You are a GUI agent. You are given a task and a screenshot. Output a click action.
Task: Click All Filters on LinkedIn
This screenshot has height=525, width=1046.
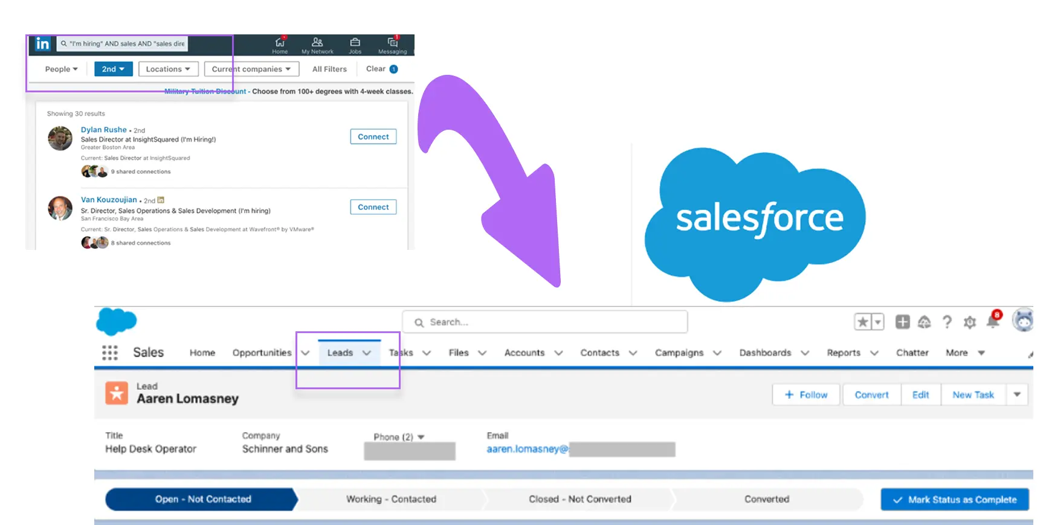(329, 69)
